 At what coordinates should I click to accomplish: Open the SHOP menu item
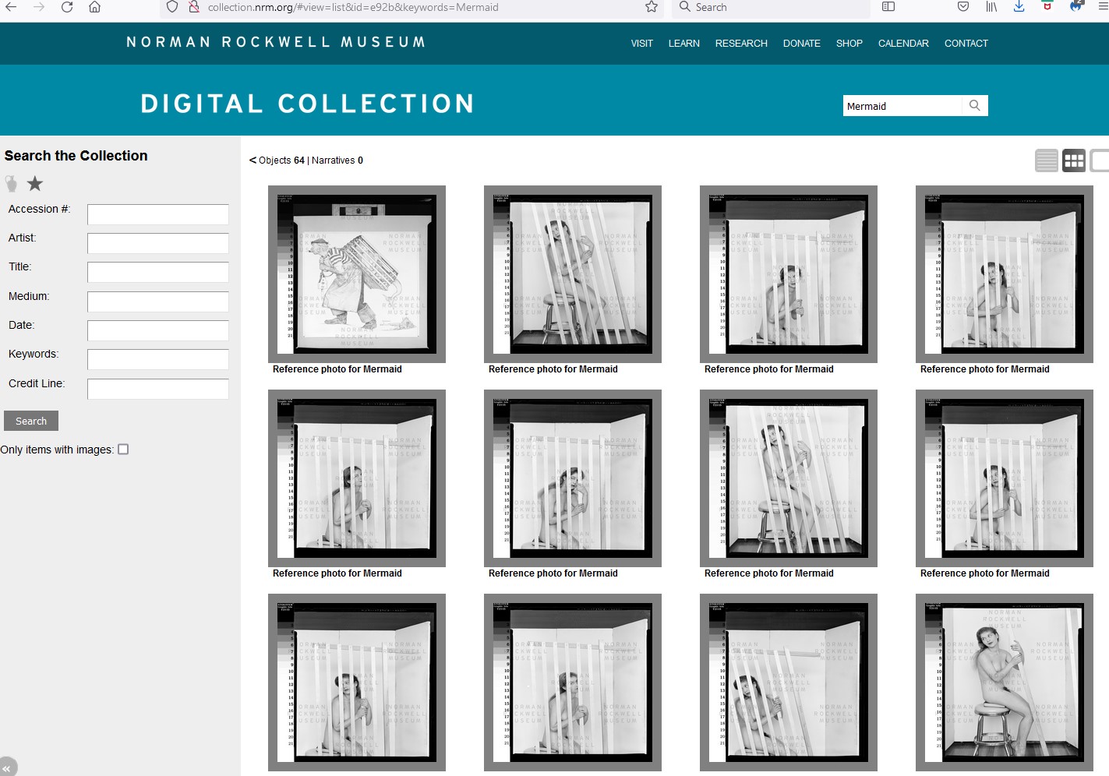pyautogui.click(x=849, y=44)
